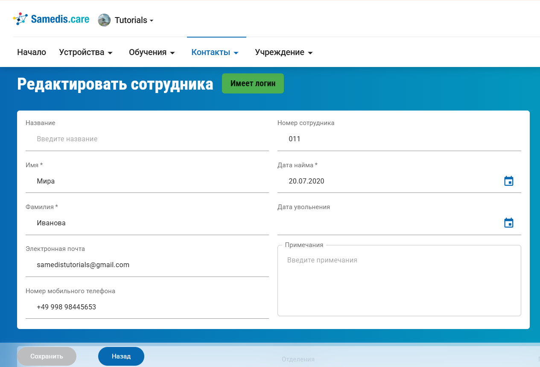
Task: Click the Сохранить button
Action: (46, 356)
